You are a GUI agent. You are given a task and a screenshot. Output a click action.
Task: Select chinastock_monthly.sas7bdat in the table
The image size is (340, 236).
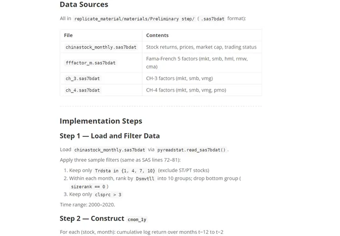click(x=101, y=47)
